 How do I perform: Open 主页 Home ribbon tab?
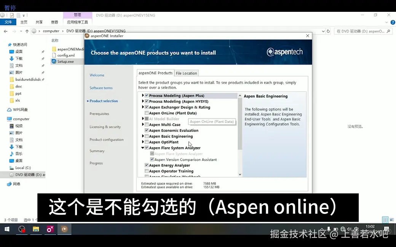[24, 22]
